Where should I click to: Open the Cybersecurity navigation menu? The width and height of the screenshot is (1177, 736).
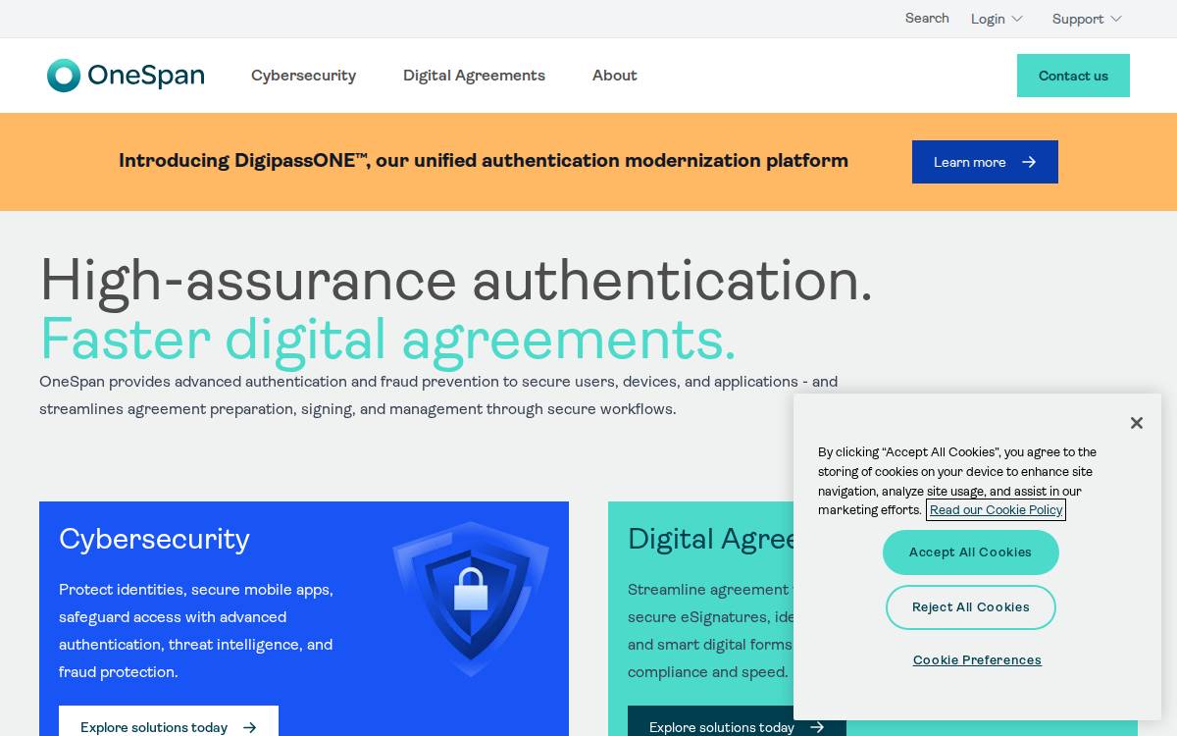tap(303, 76)
